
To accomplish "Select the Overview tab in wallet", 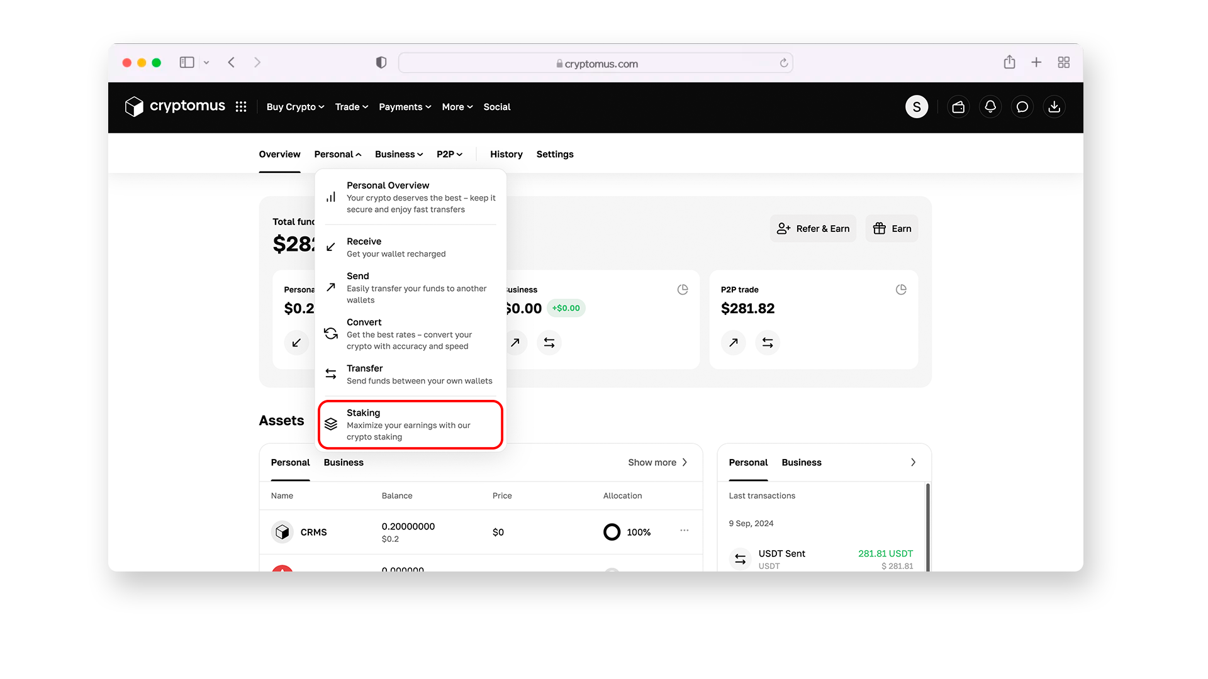I will pos(281,154).
